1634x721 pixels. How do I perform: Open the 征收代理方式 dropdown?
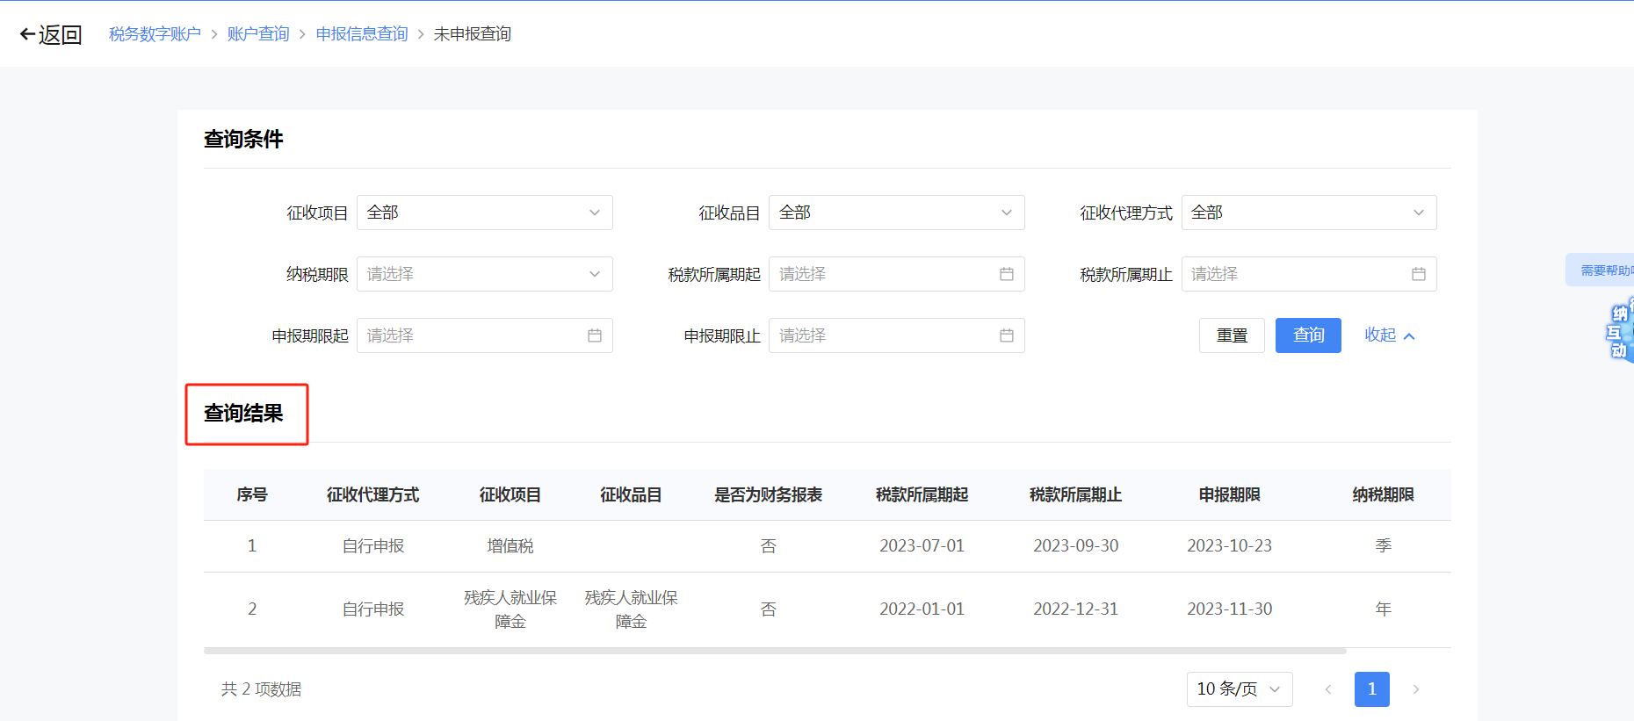point(1308,213)
